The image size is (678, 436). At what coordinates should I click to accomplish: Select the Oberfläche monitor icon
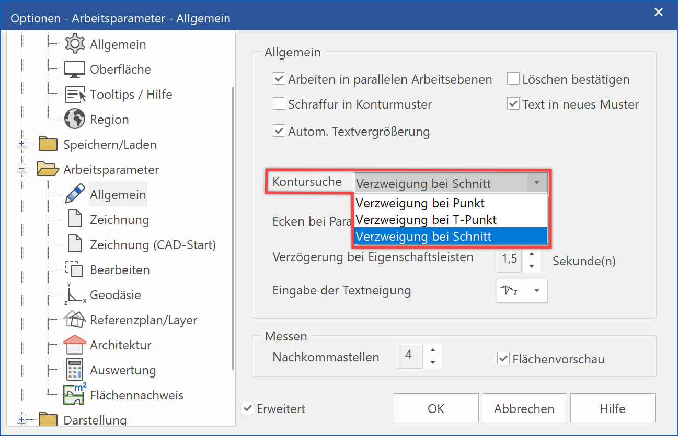point(74,69)
